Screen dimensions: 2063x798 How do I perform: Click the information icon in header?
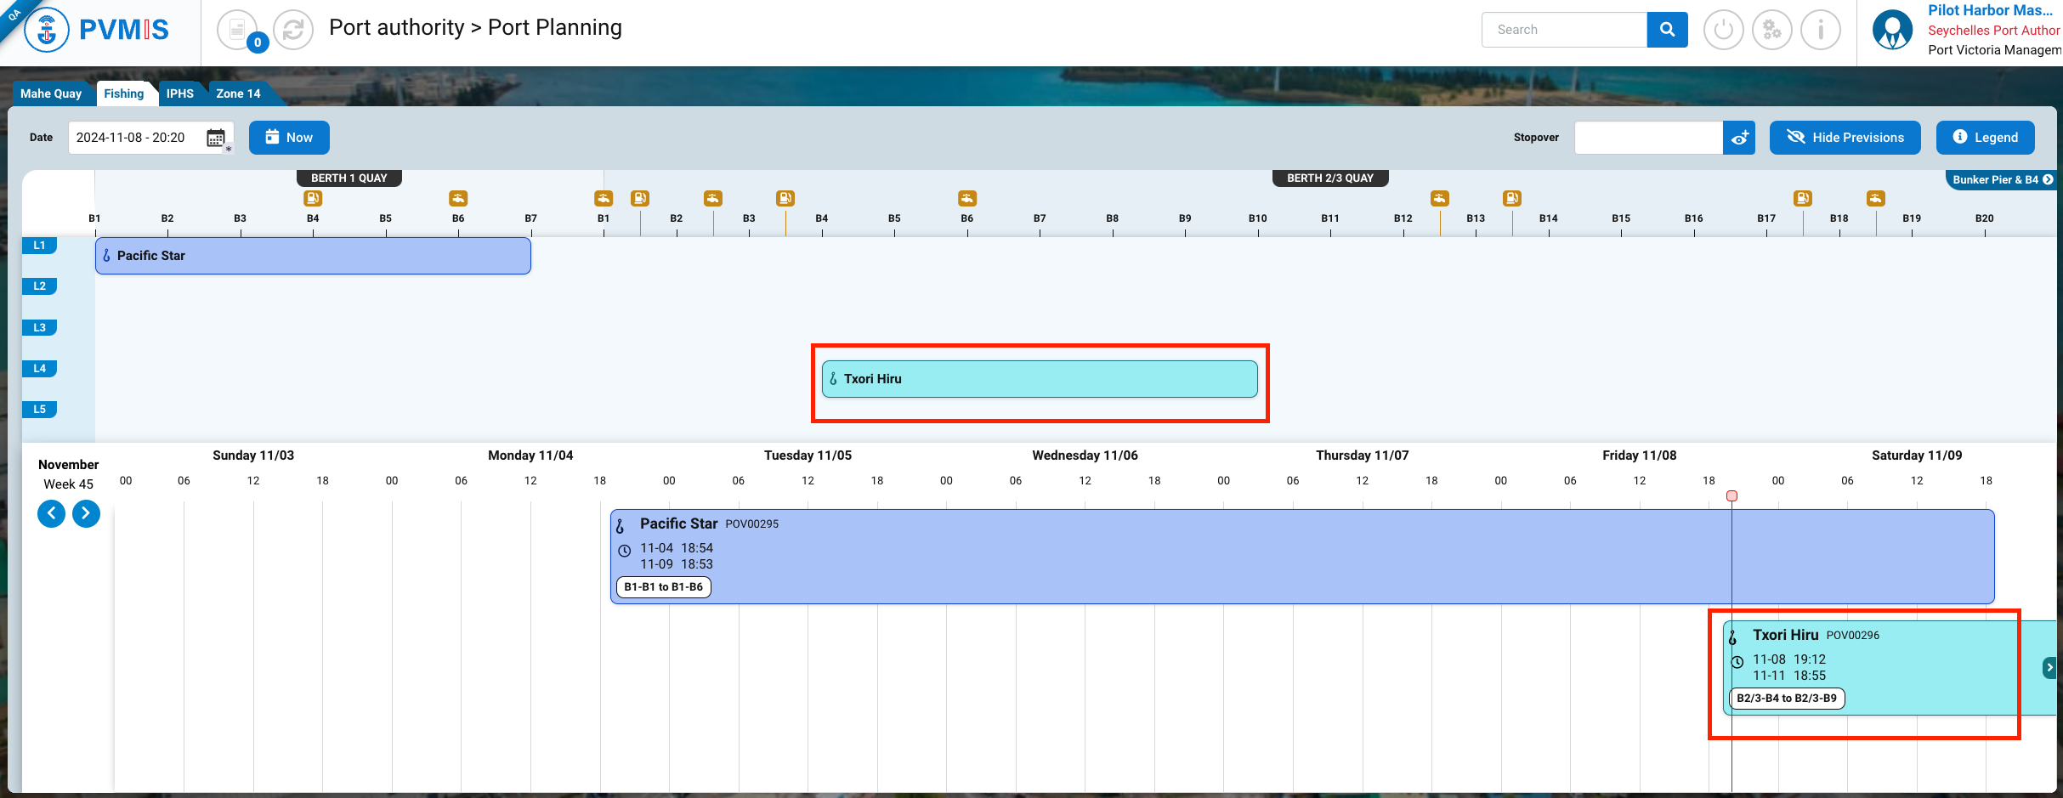click(1820, 30)
